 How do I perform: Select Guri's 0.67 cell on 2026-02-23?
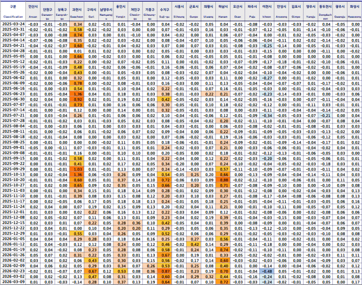click(92, 271)
